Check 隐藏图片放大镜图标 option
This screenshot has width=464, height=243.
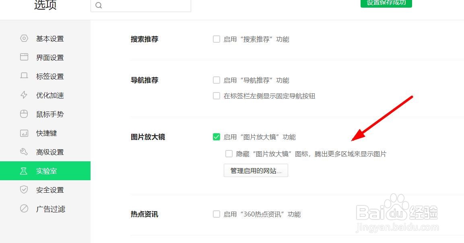tap(229, 154)
